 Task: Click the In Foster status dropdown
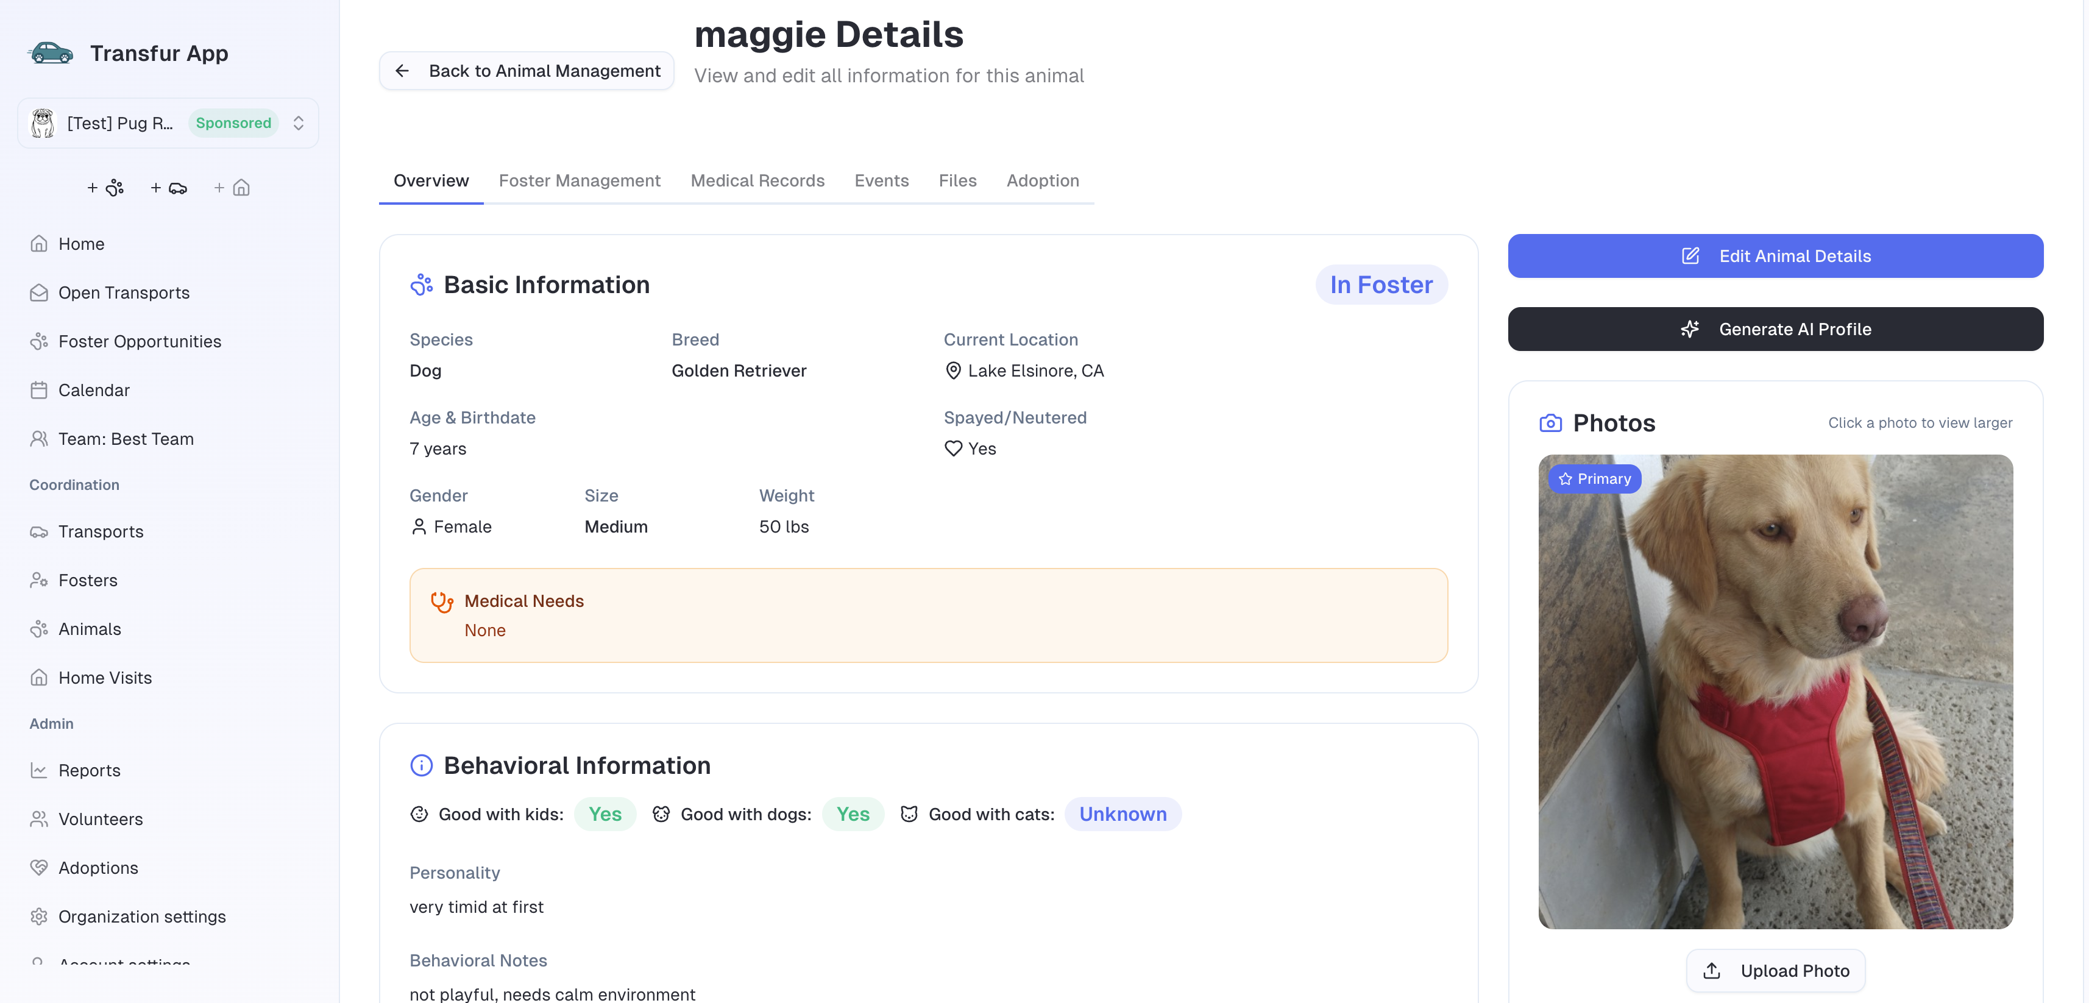coord(1380,285)
